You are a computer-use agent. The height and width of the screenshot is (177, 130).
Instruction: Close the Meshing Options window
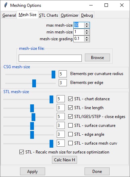(x=122, y=5)
